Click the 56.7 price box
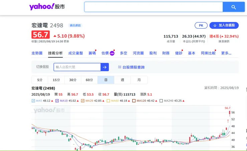Screen dimensions: 247x151 click(41, 35)
